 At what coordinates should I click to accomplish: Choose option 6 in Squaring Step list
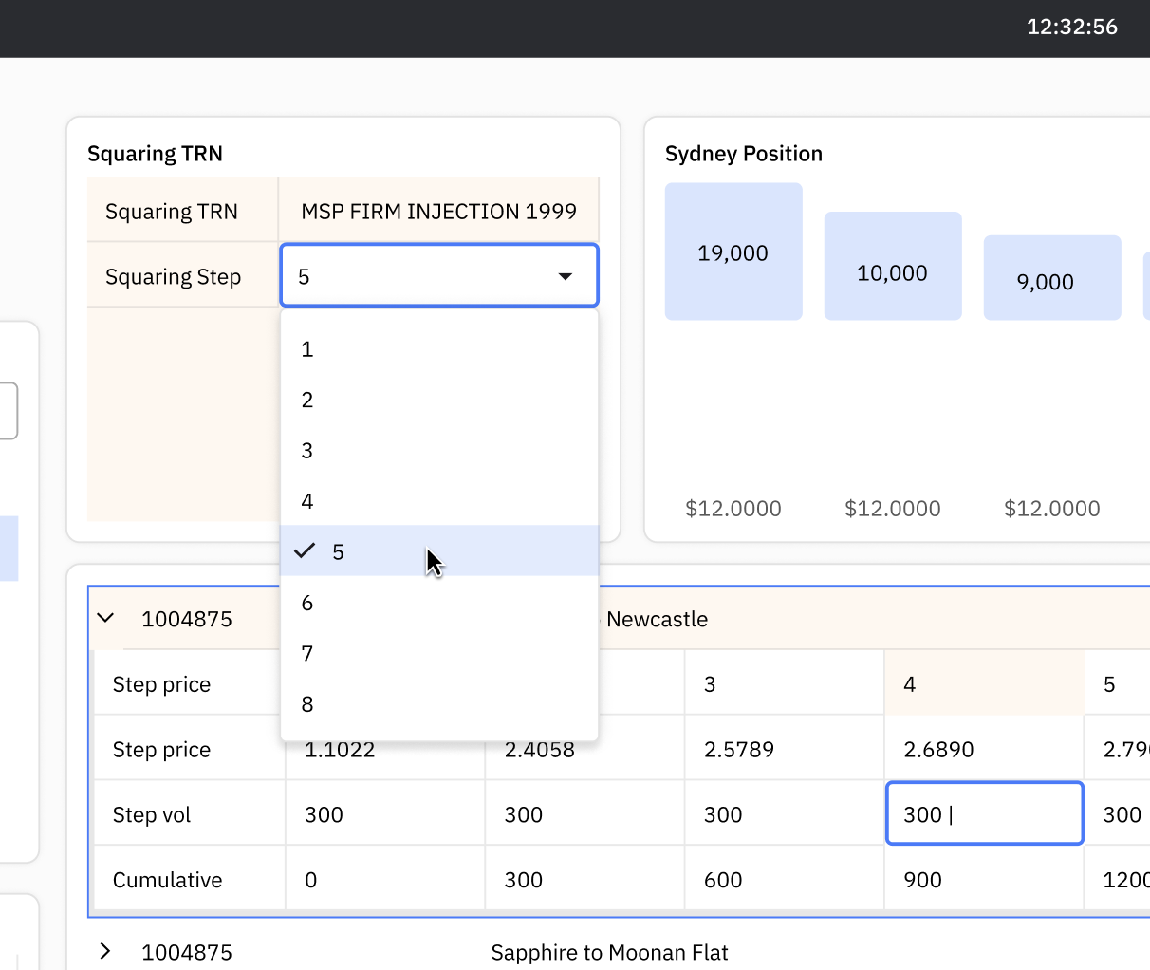click(438, 603)
